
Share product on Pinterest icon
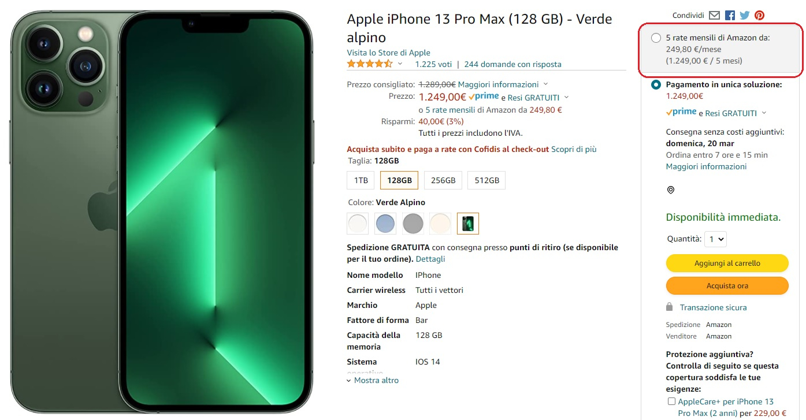point(759,16)
